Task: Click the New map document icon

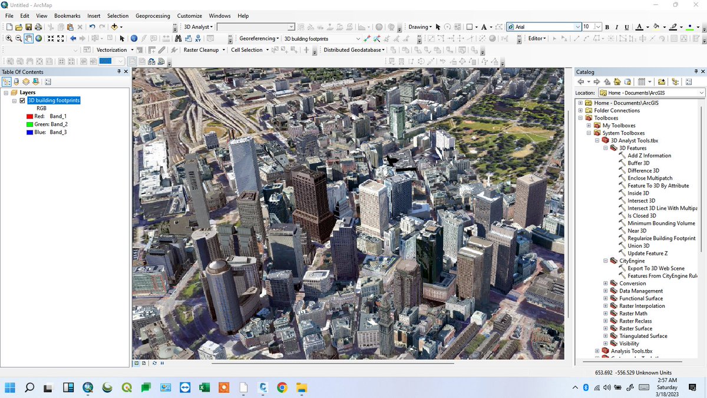Action: tap(9, 27)
